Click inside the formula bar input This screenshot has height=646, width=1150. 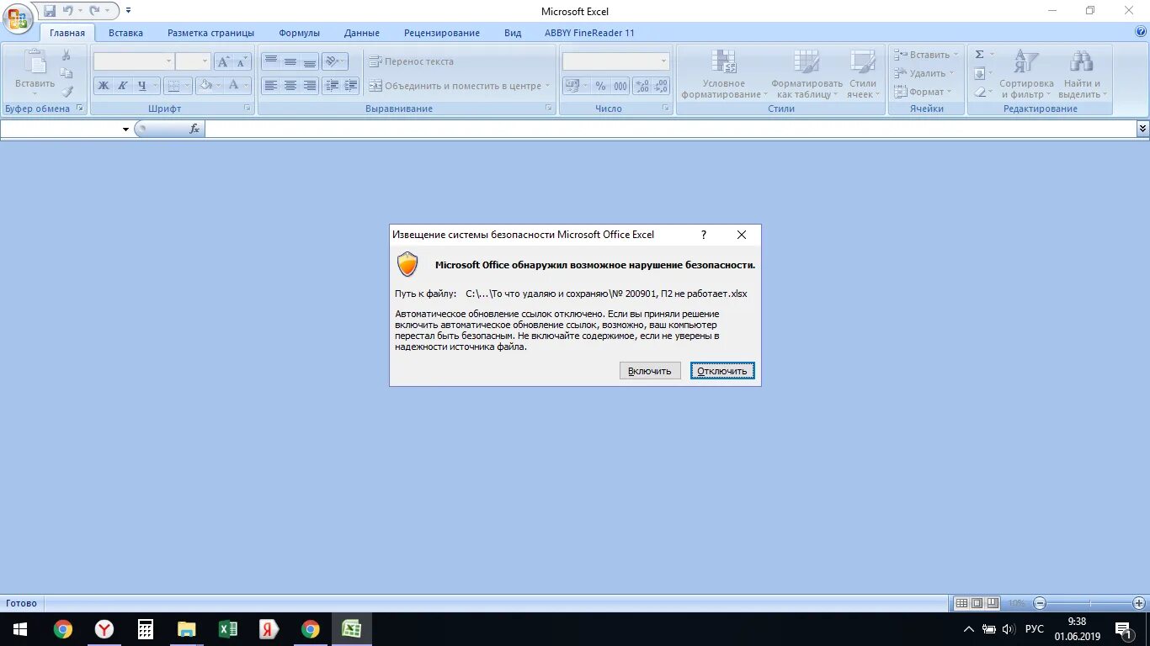click(x=670, y=129)
